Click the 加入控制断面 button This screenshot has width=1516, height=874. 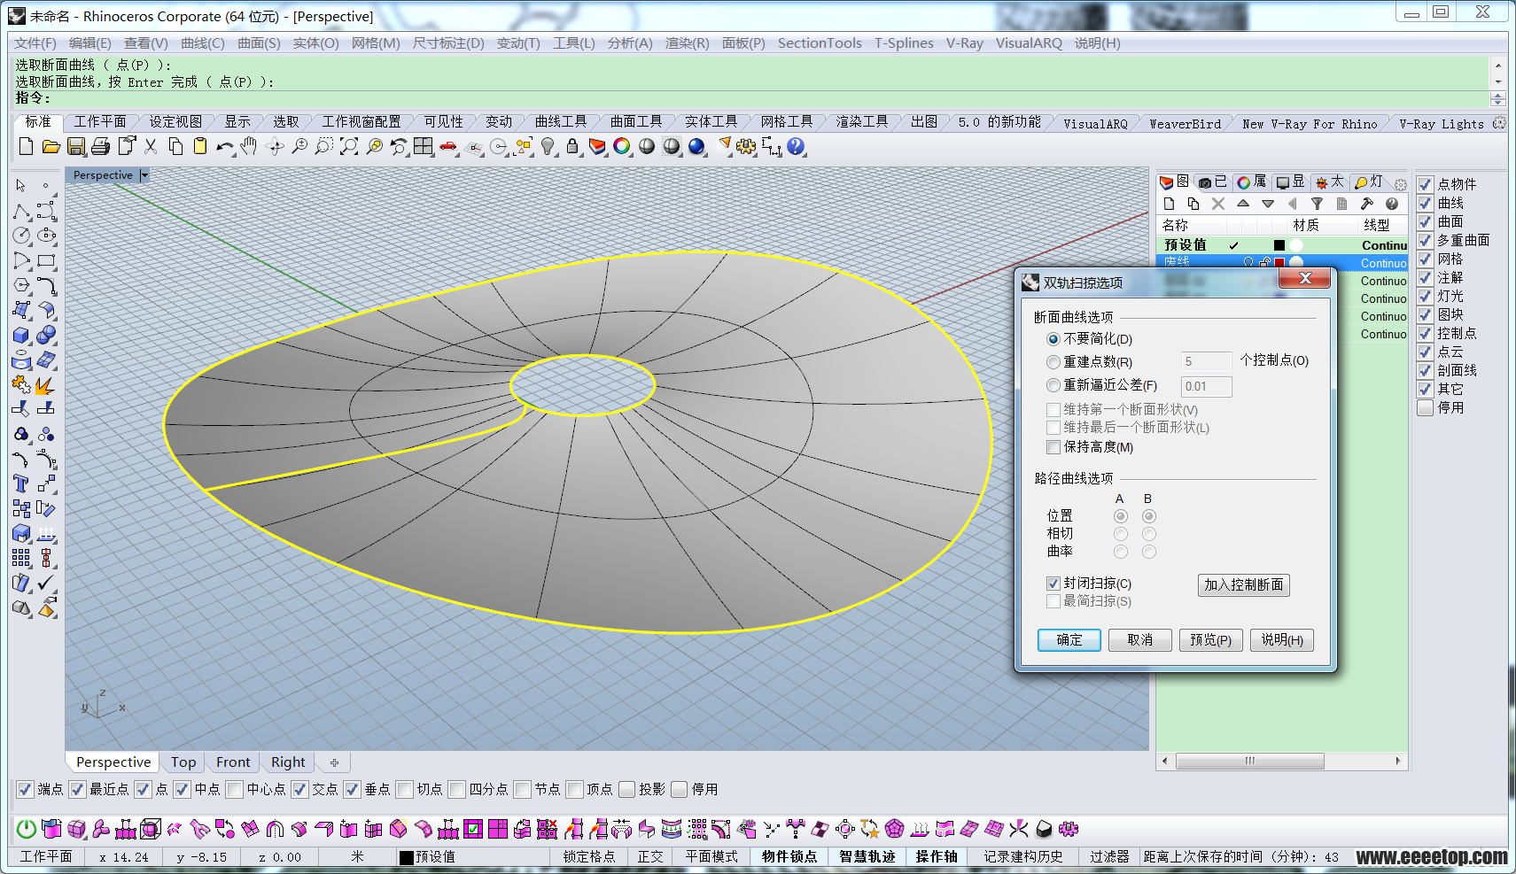(x=1244, y=585)
